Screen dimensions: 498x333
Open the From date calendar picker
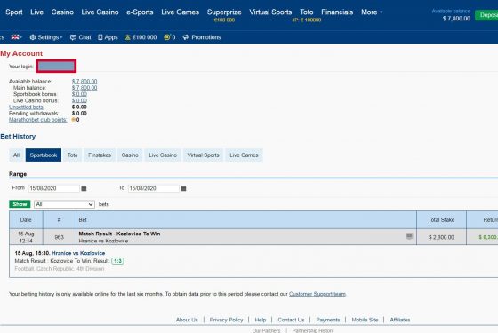[84, 188]
